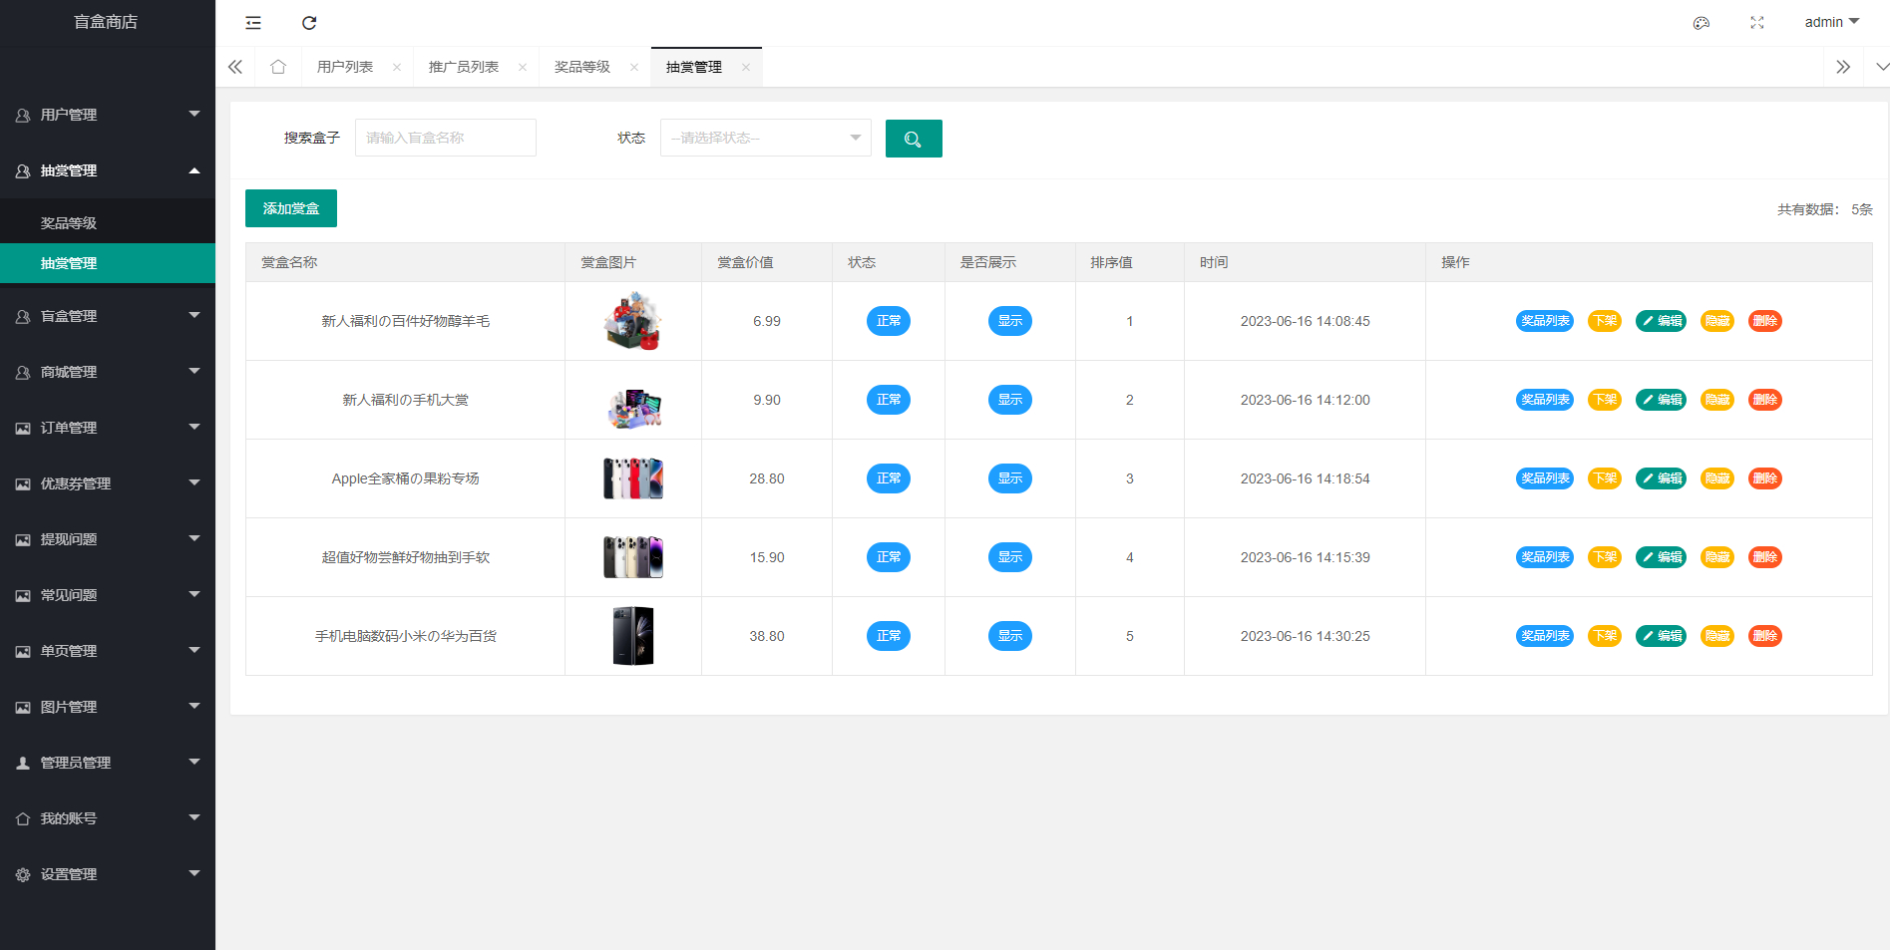Open the 状态 filter dropdown
Image resolution: width=1890 pixels, height=950 pixels.
[765, 138]
